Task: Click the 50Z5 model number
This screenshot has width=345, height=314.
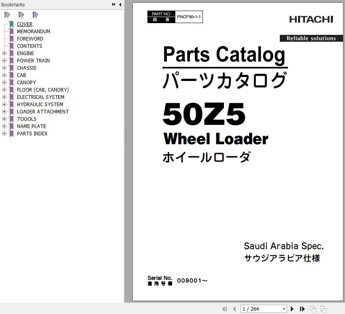Action: pos(204,114)
